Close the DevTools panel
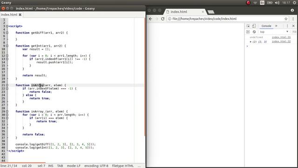 point(293,26)
